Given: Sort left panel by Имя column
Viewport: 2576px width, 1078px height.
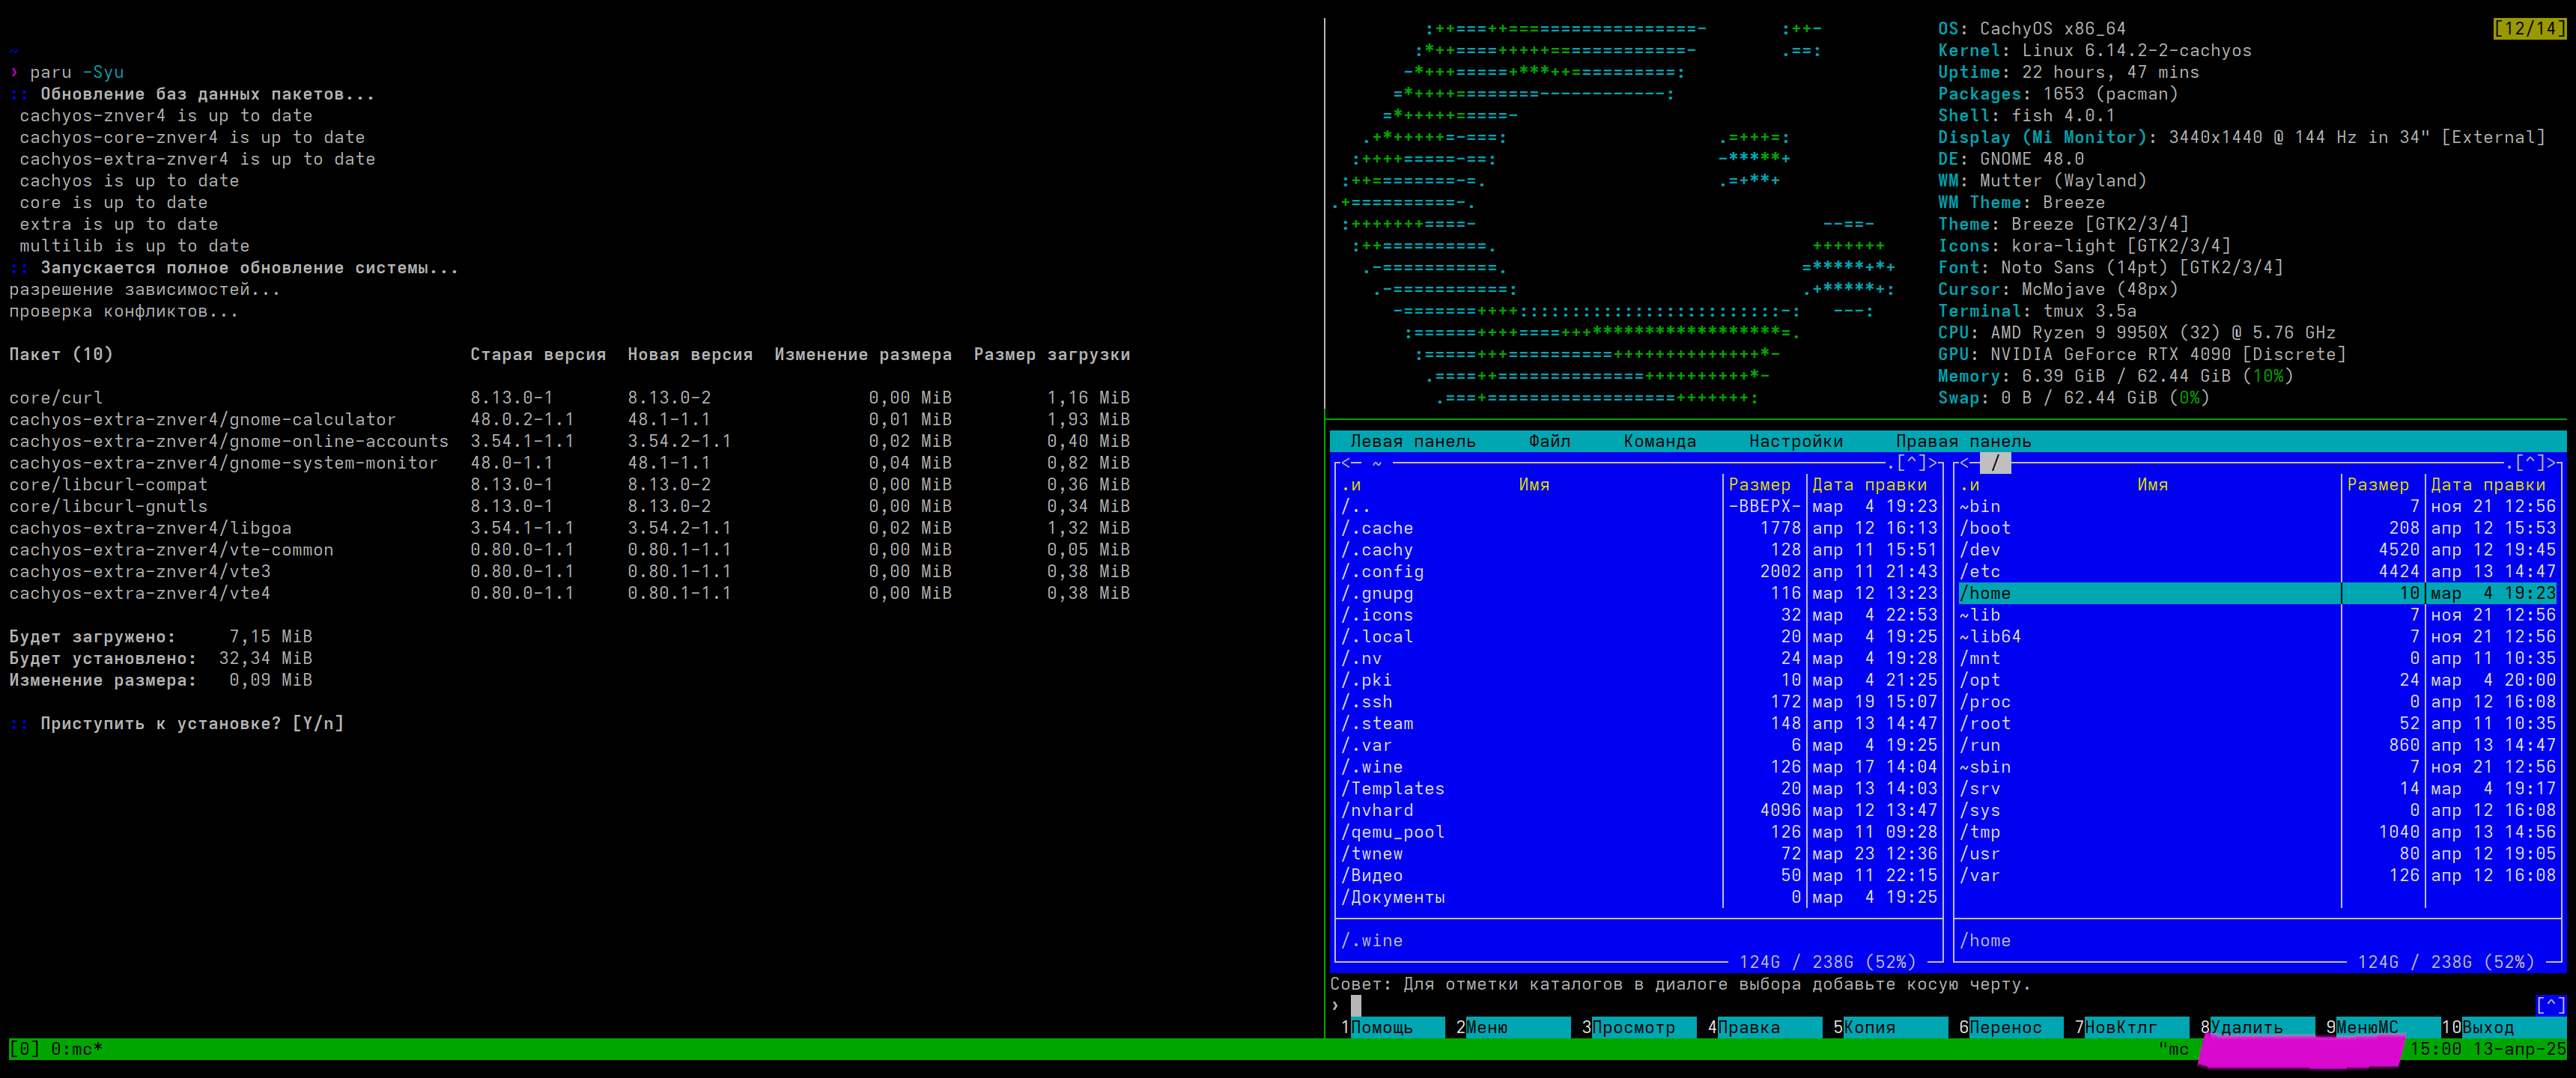Looking at the screenshot, I should click(x=1533, y=485).
